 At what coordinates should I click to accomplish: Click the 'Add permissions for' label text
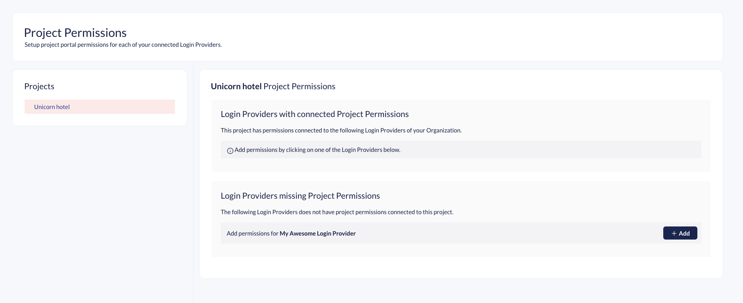(x=252, y=234)
